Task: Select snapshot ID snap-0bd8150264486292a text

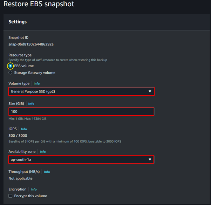Action: tap(31, 44)
